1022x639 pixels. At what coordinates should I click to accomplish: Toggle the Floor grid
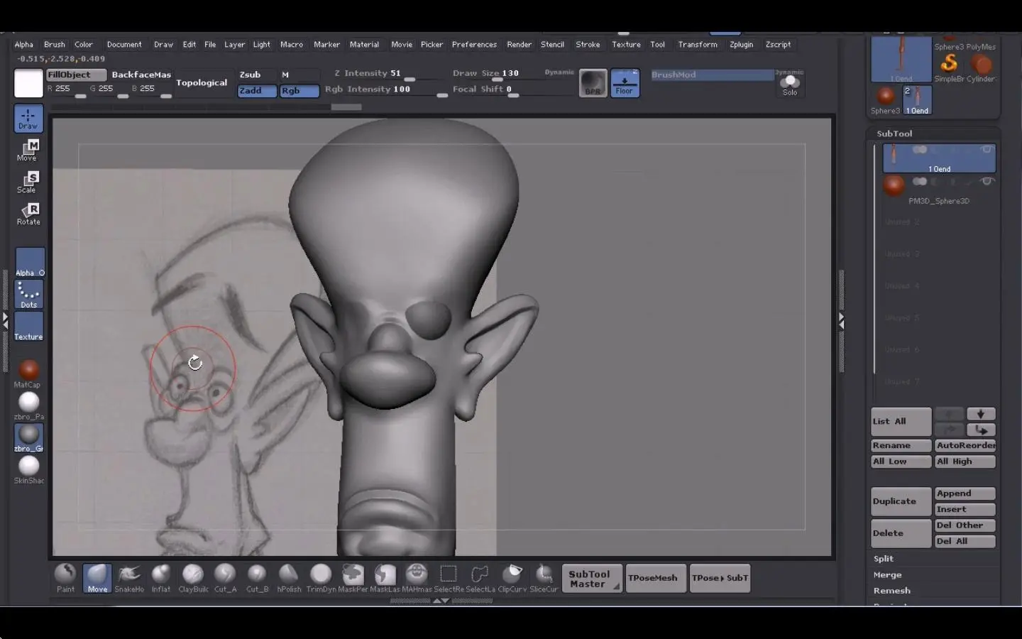(625, 83)
